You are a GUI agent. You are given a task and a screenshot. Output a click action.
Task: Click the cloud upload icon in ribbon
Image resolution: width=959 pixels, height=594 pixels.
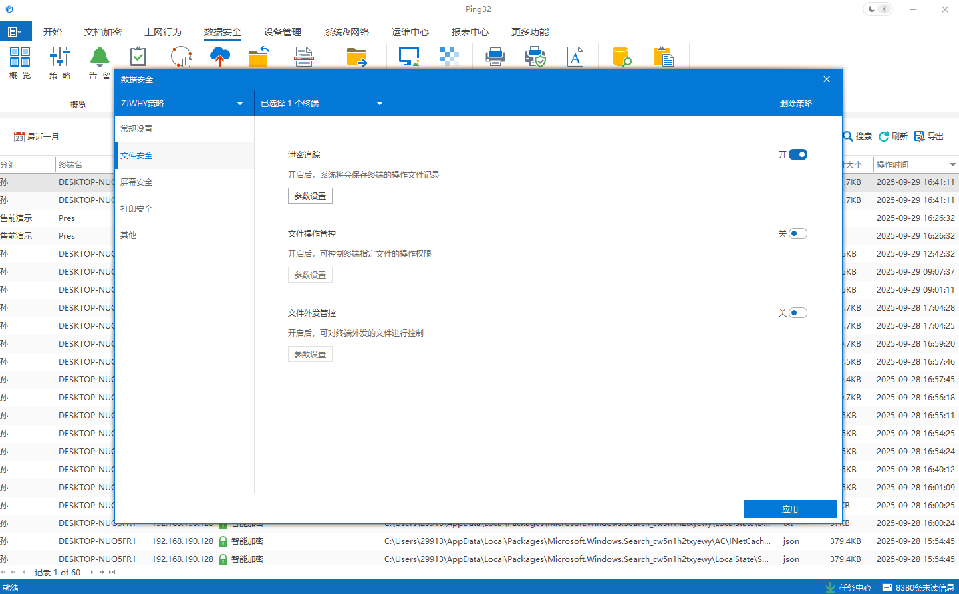click(220, 57)
